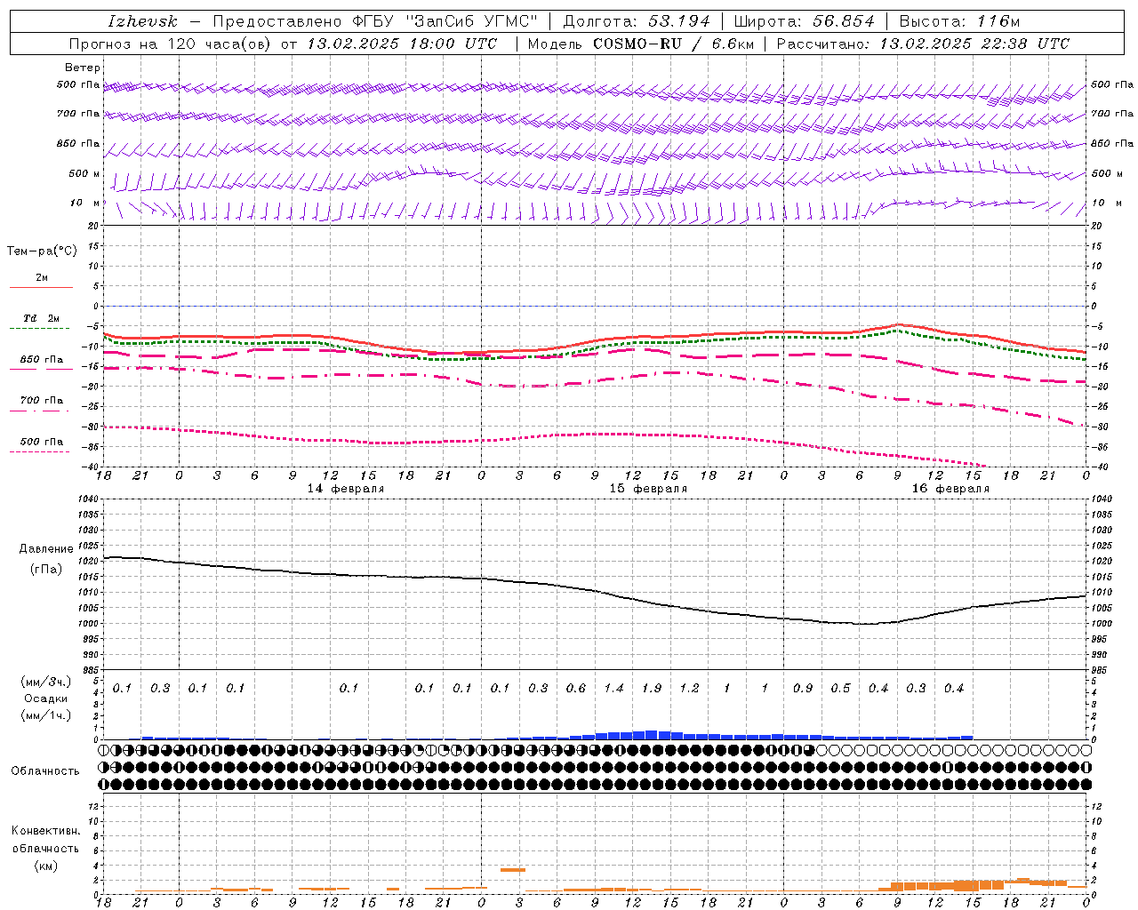Click the "2м" temperature legend entry
Image resolution: width=1138 pixels, height=910 pixels.
click(x=42, y=278)
